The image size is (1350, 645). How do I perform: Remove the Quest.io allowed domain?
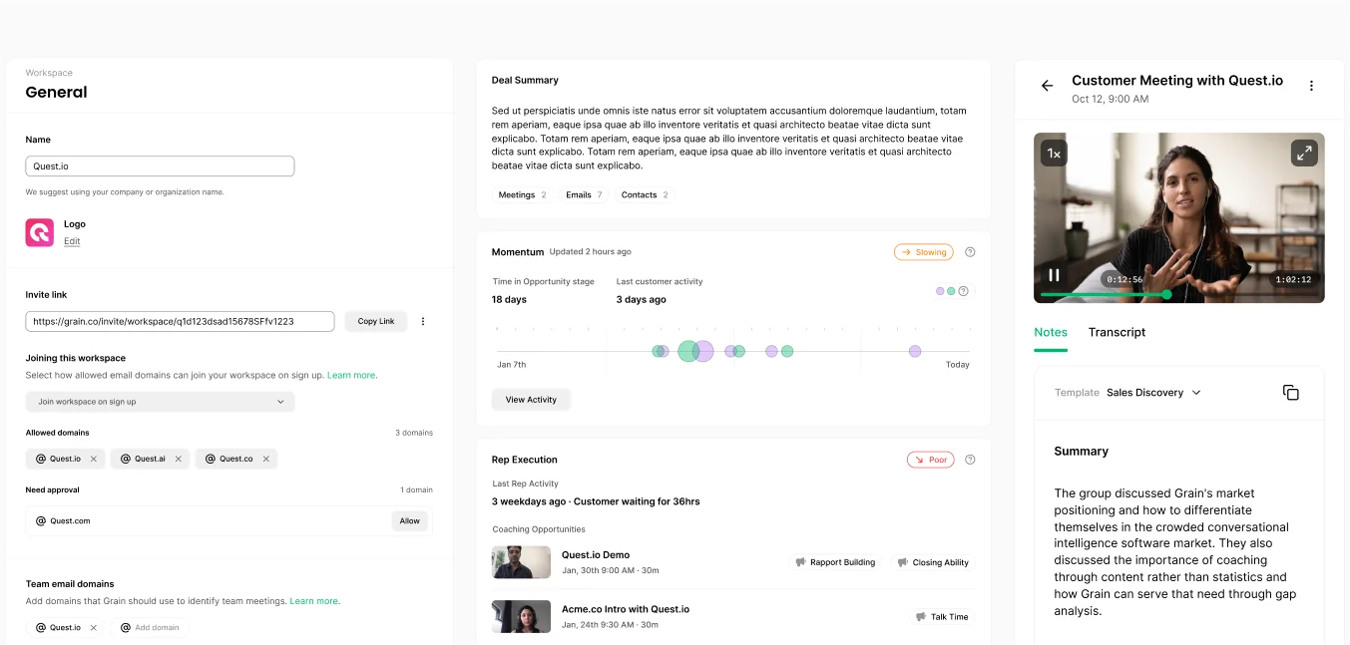point(94,459)
